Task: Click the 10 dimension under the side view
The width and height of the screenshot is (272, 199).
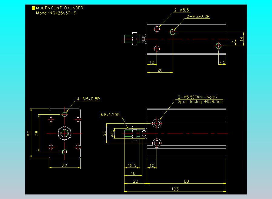Action: click(152, 165)
